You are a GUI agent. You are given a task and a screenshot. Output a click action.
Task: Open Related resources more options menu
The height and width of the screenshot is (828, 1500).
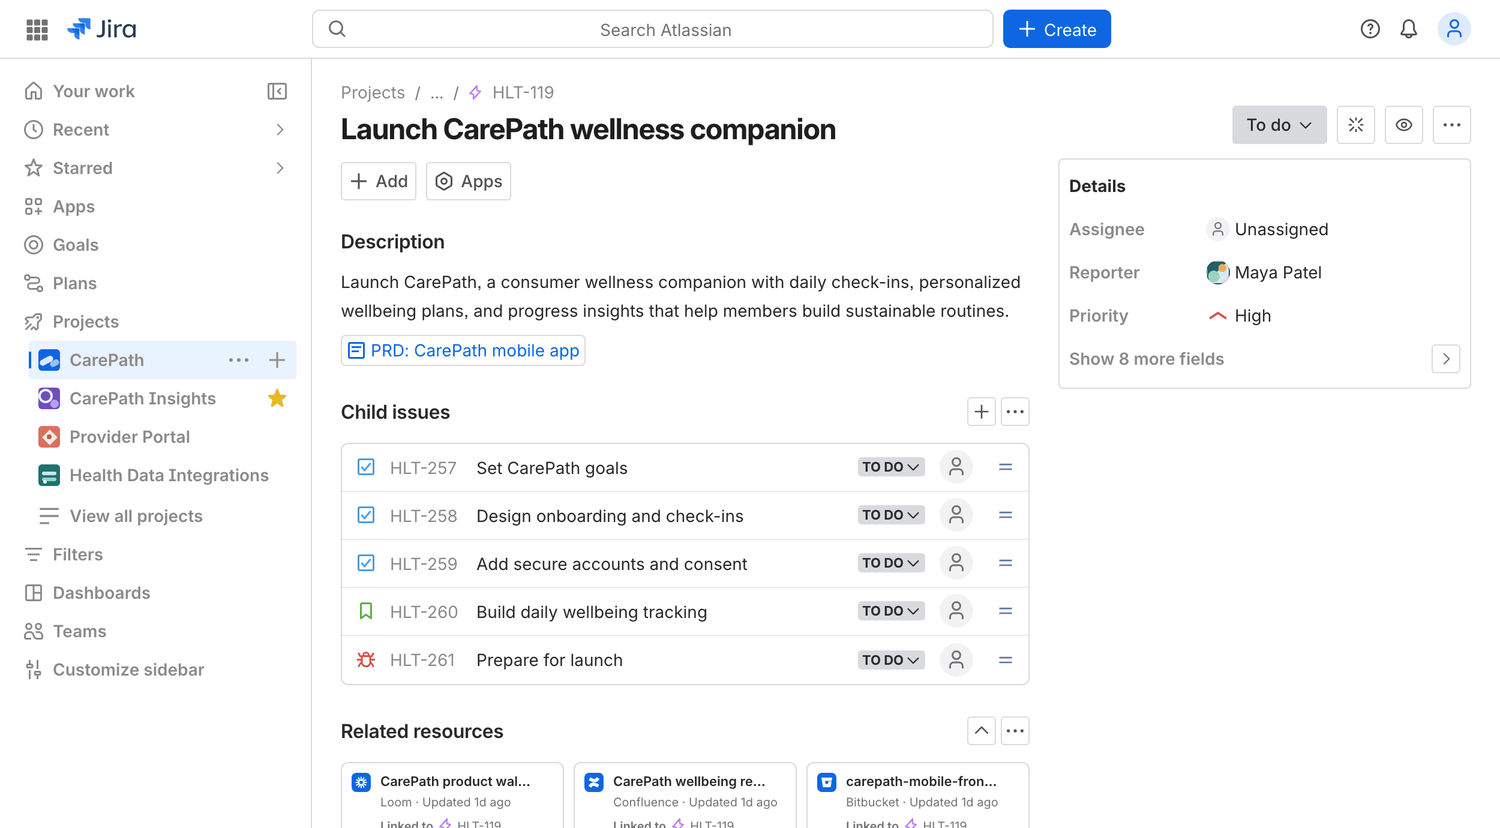coord(1015,731)
